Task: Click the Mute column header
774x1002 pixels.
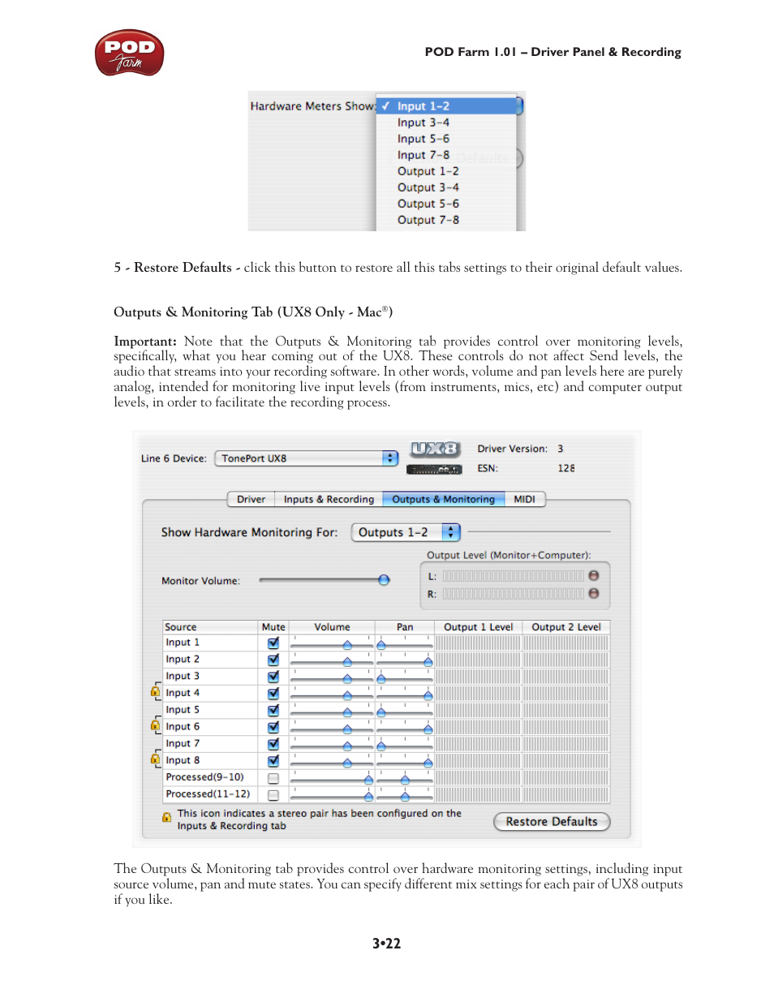Action: (273, 626)
